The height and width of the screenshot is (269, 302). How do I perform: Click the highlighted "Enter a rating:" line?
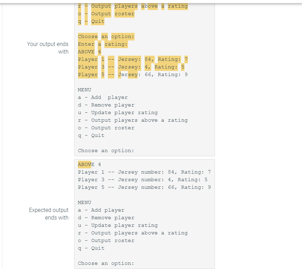(x=103, y=44)
